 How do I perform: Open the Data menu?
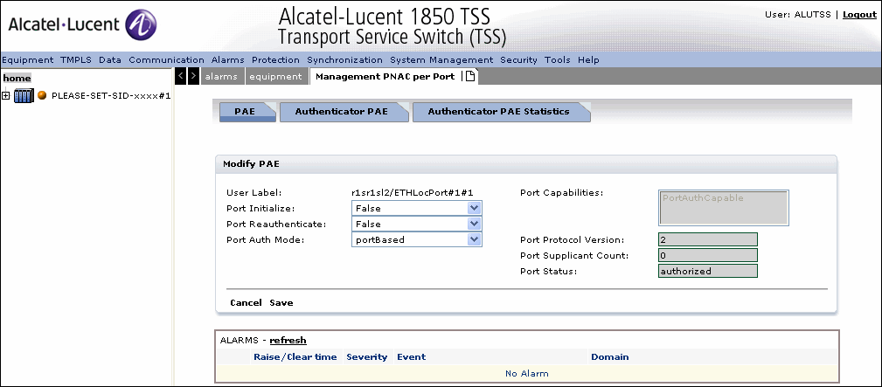click(x=110, y=59)
